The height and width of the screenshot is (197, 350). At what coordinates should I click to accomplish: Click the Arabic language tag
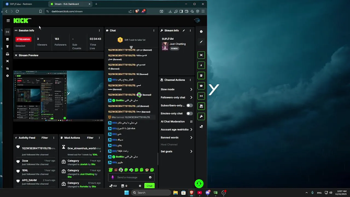tap(174, 48)
